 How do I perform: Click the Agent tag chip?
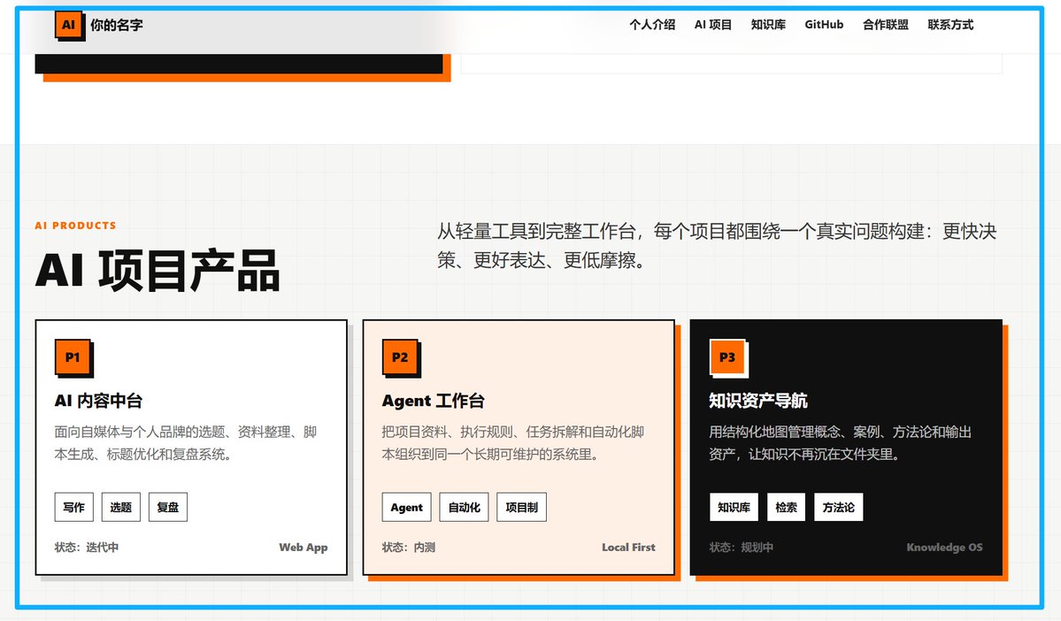click(x=407, y=508)
